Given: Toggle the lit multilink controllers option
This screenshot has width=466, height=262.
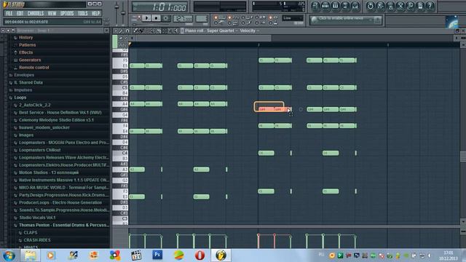Looking at the screenshot, I should click(x=272, y=17).
